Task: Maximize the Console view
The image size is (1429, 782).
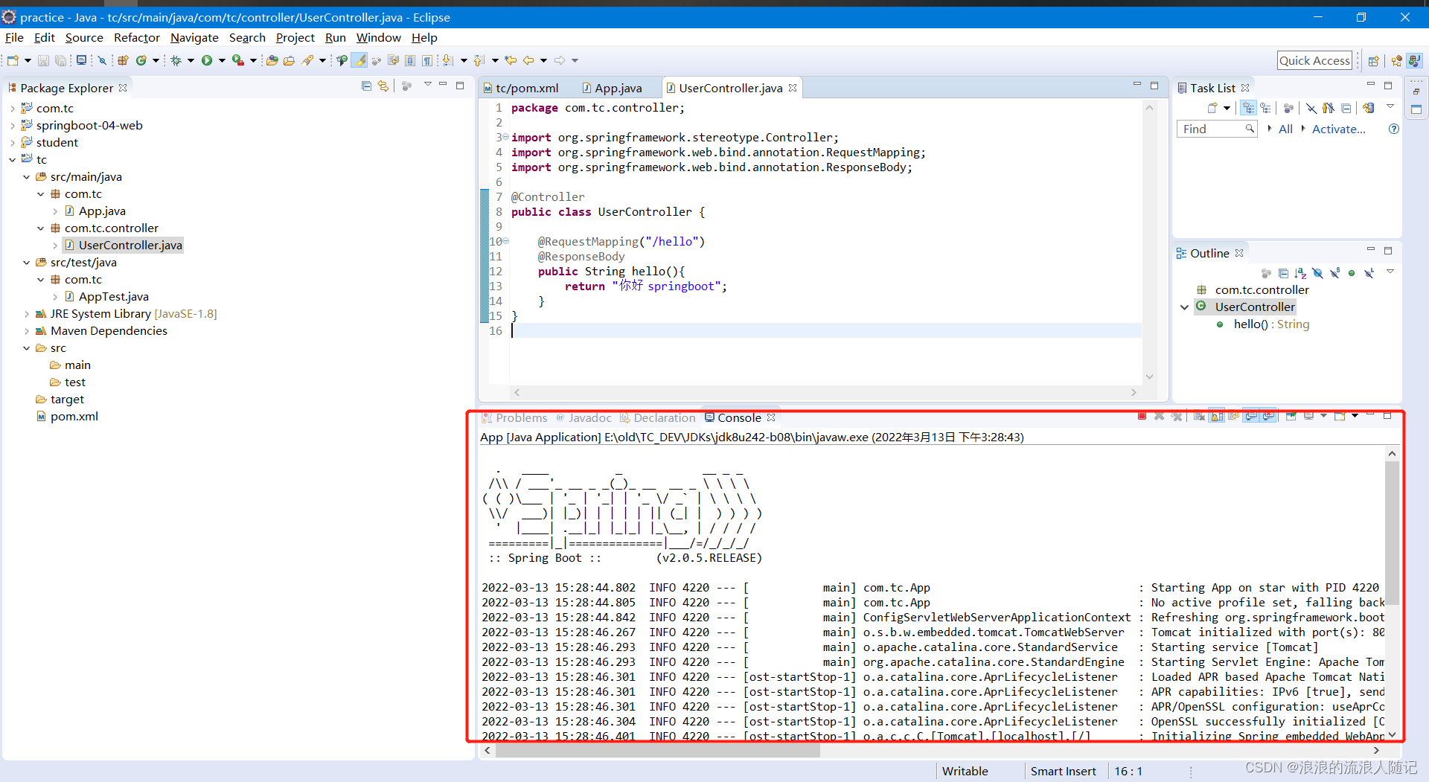Action: 1387,415
